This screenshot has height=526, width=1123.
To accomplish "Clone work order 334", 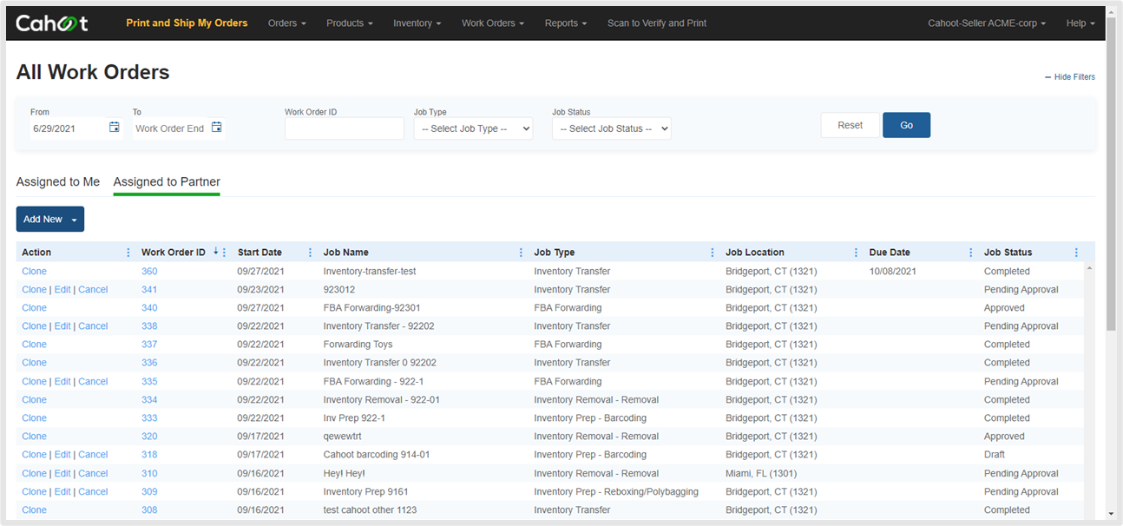I will (35, 400).
